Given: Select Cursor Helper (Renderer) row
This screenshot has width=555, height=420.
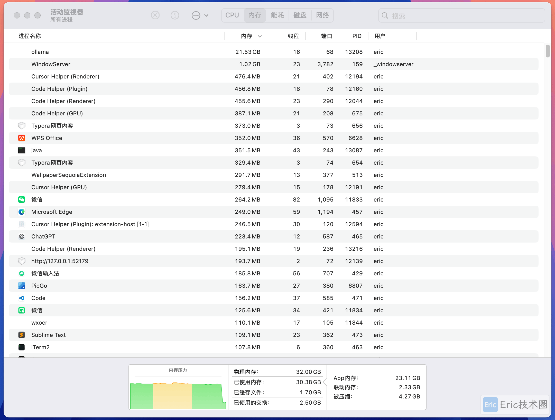Looking at the screenshot, I should point(273,76).
